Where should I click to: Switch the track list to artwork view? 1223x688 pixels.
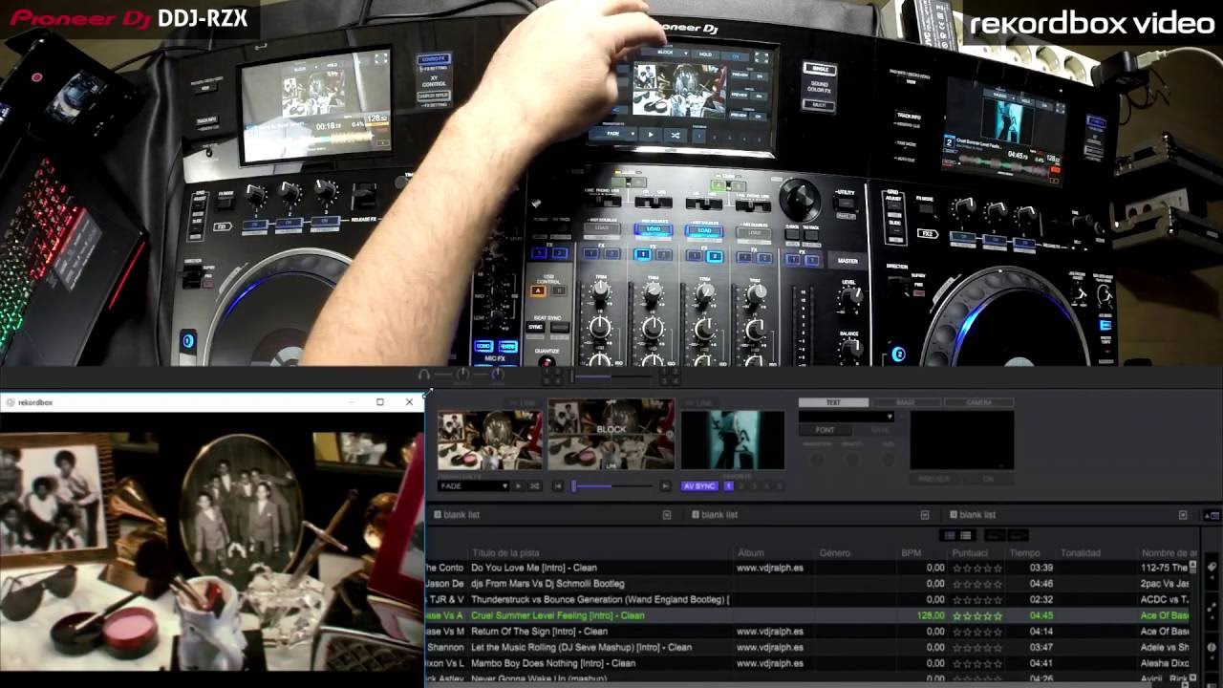coord(950,536)
